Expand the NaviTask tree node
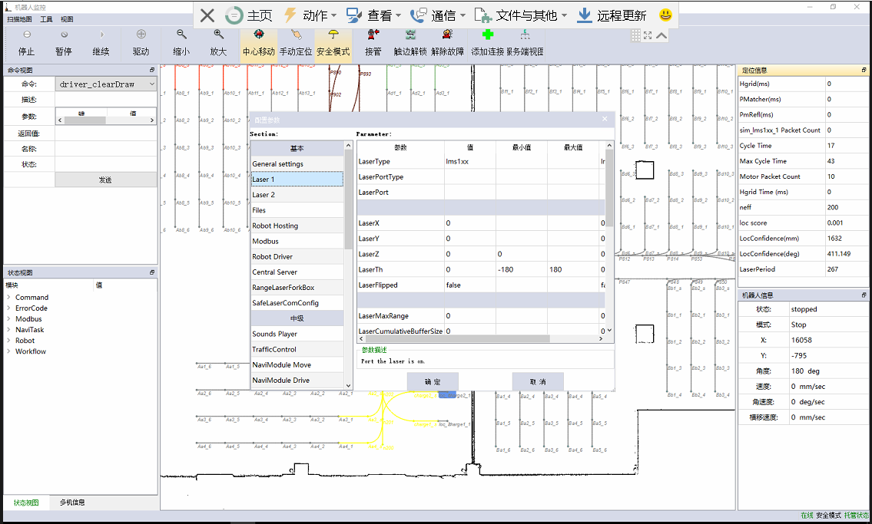Screen dimensions: 872x524 click(x=8, y=330)
